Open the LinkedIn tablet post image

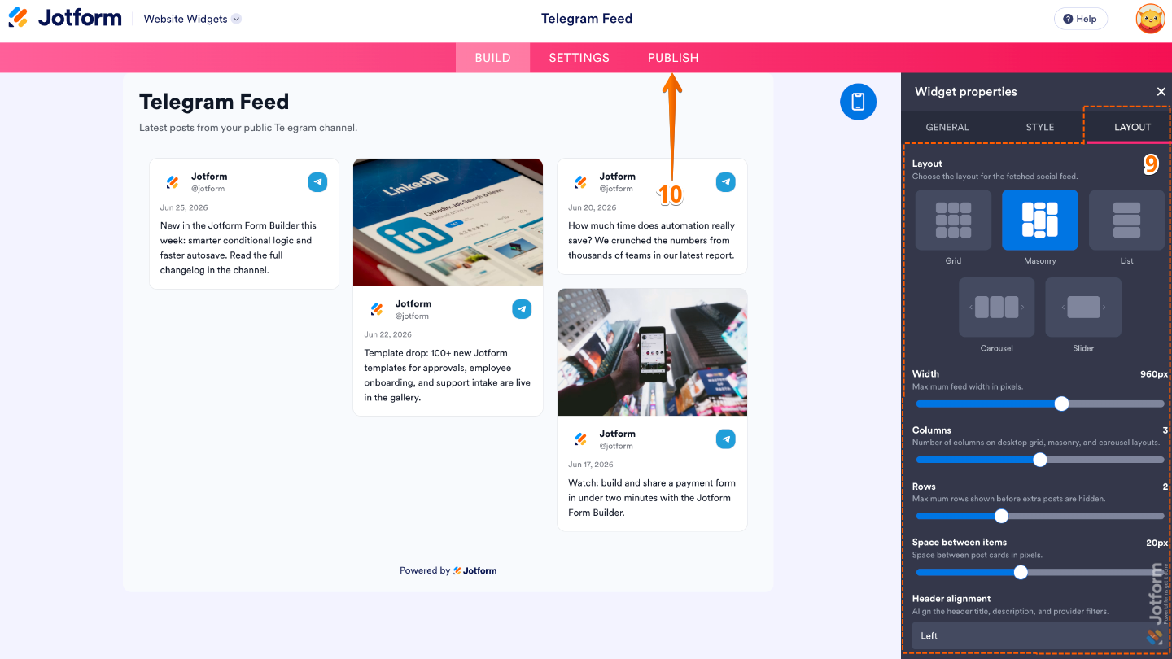pos(448,222)
